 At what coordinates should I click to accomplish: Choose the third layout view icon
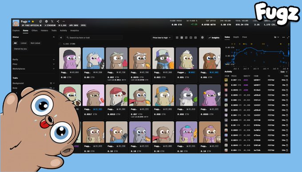tap(186, 38)
